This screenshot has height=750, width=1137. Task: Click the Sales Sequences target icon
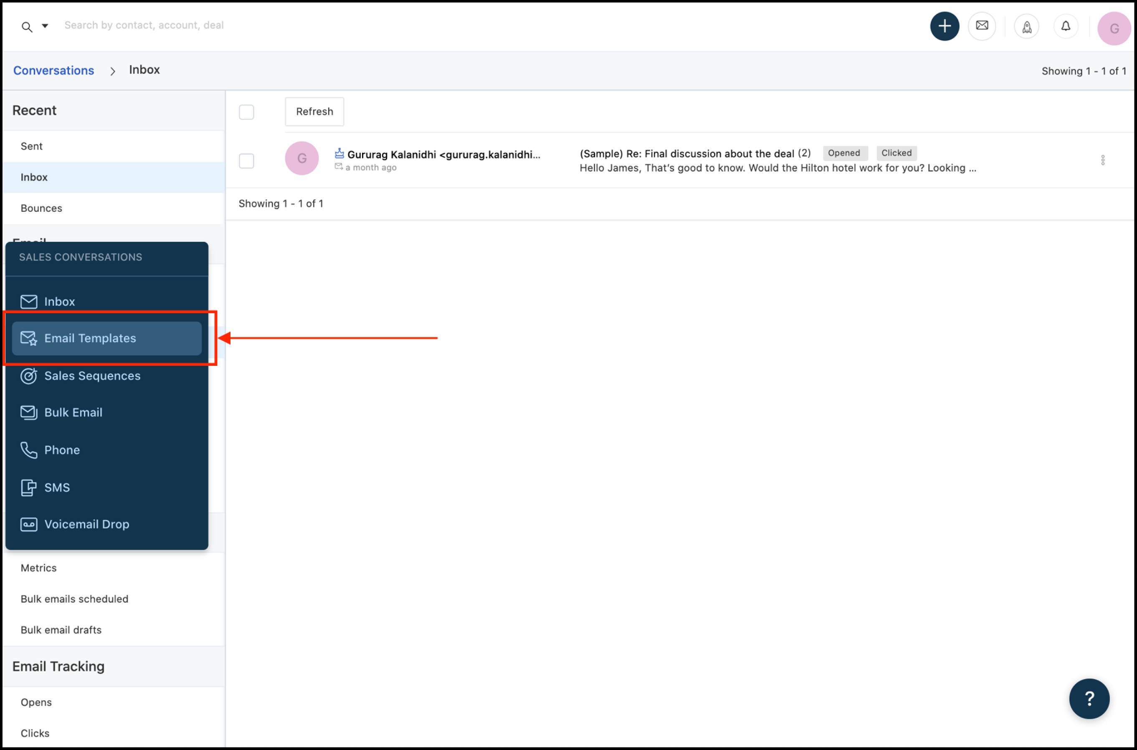29,376
